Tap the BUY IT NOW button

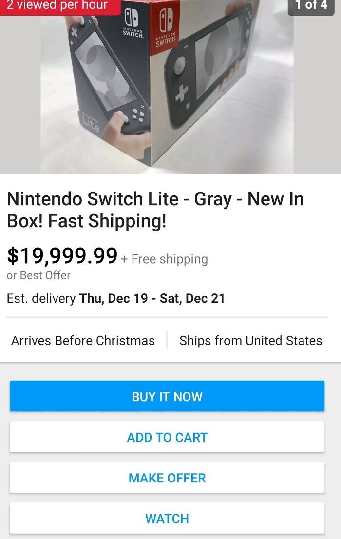click(x=167, y=396)
